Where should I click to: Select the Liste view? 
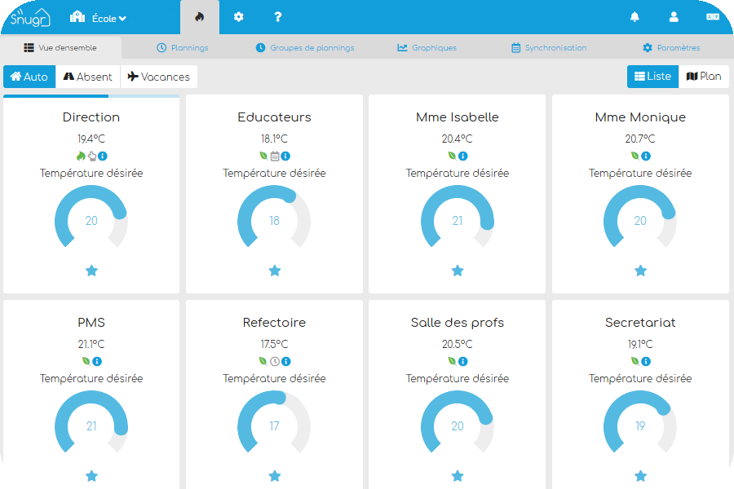coord(652,77)
